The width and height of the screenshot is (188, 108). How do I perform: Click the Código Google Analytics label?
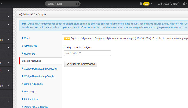(78, 48)
